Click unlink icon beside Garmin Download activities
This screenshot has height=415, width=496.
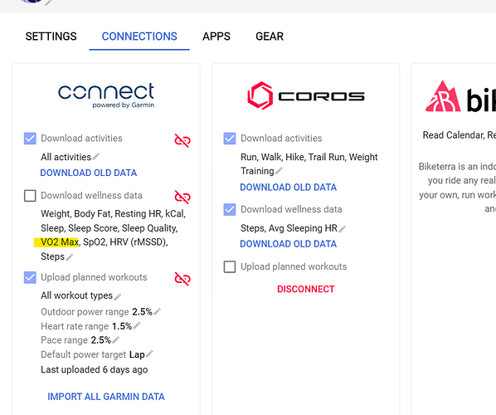(x=182, y=140)
